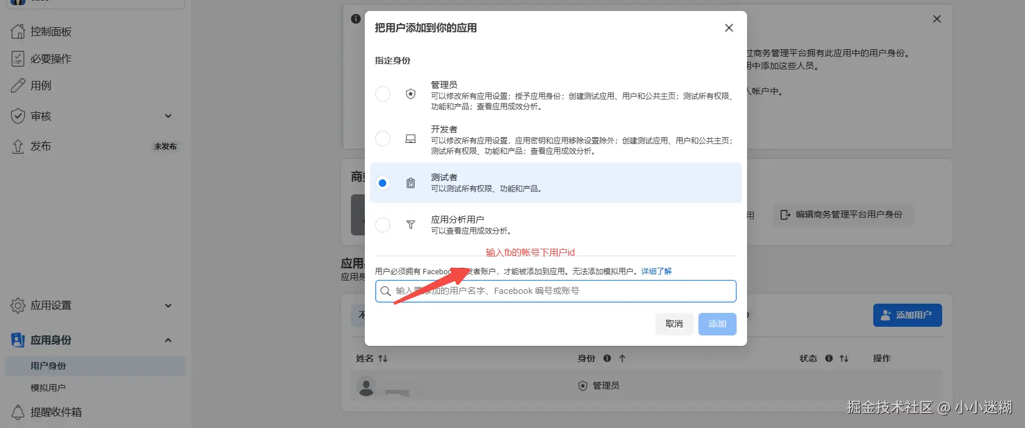Screen dimensions: 1025x428
Task: Sort by 身份 up arrow
Action: point(623,359)
